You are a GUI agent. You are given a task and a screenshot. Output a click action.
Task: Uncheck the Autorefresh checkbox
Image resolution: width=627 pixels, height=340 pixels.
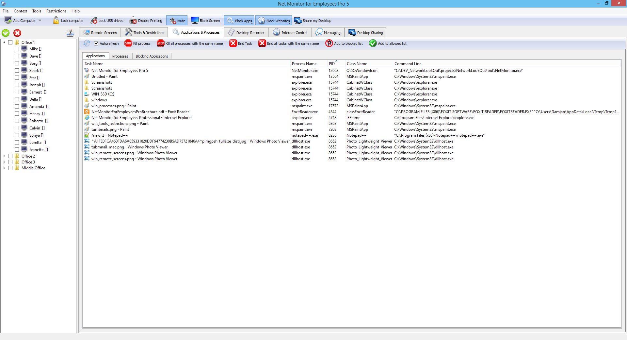[x=96, y=43]
